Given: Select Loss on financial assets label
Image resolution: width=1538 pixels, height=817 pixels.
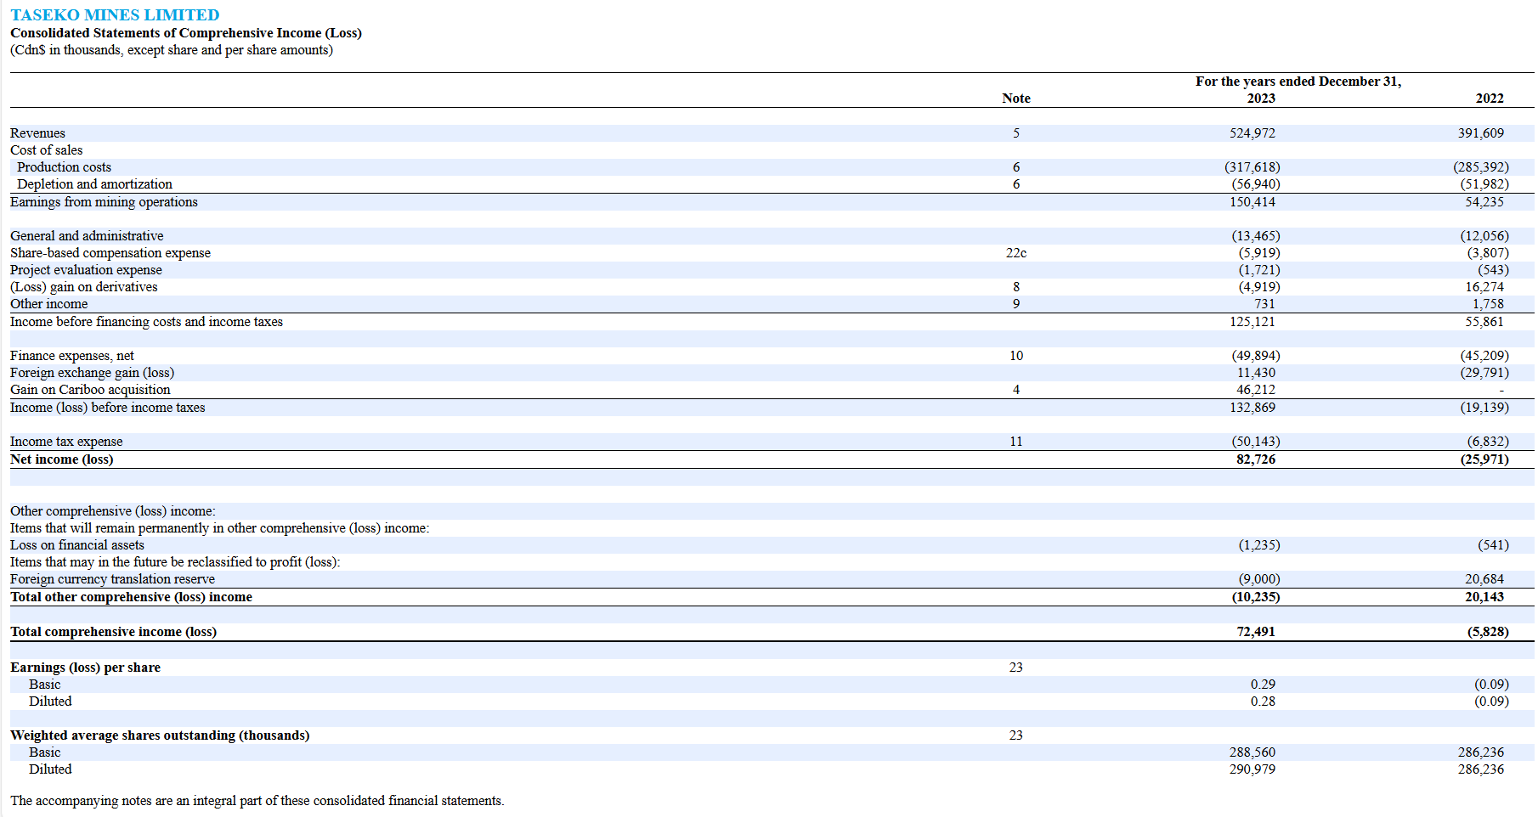Looking at the screenshot, I should (77, 545).
